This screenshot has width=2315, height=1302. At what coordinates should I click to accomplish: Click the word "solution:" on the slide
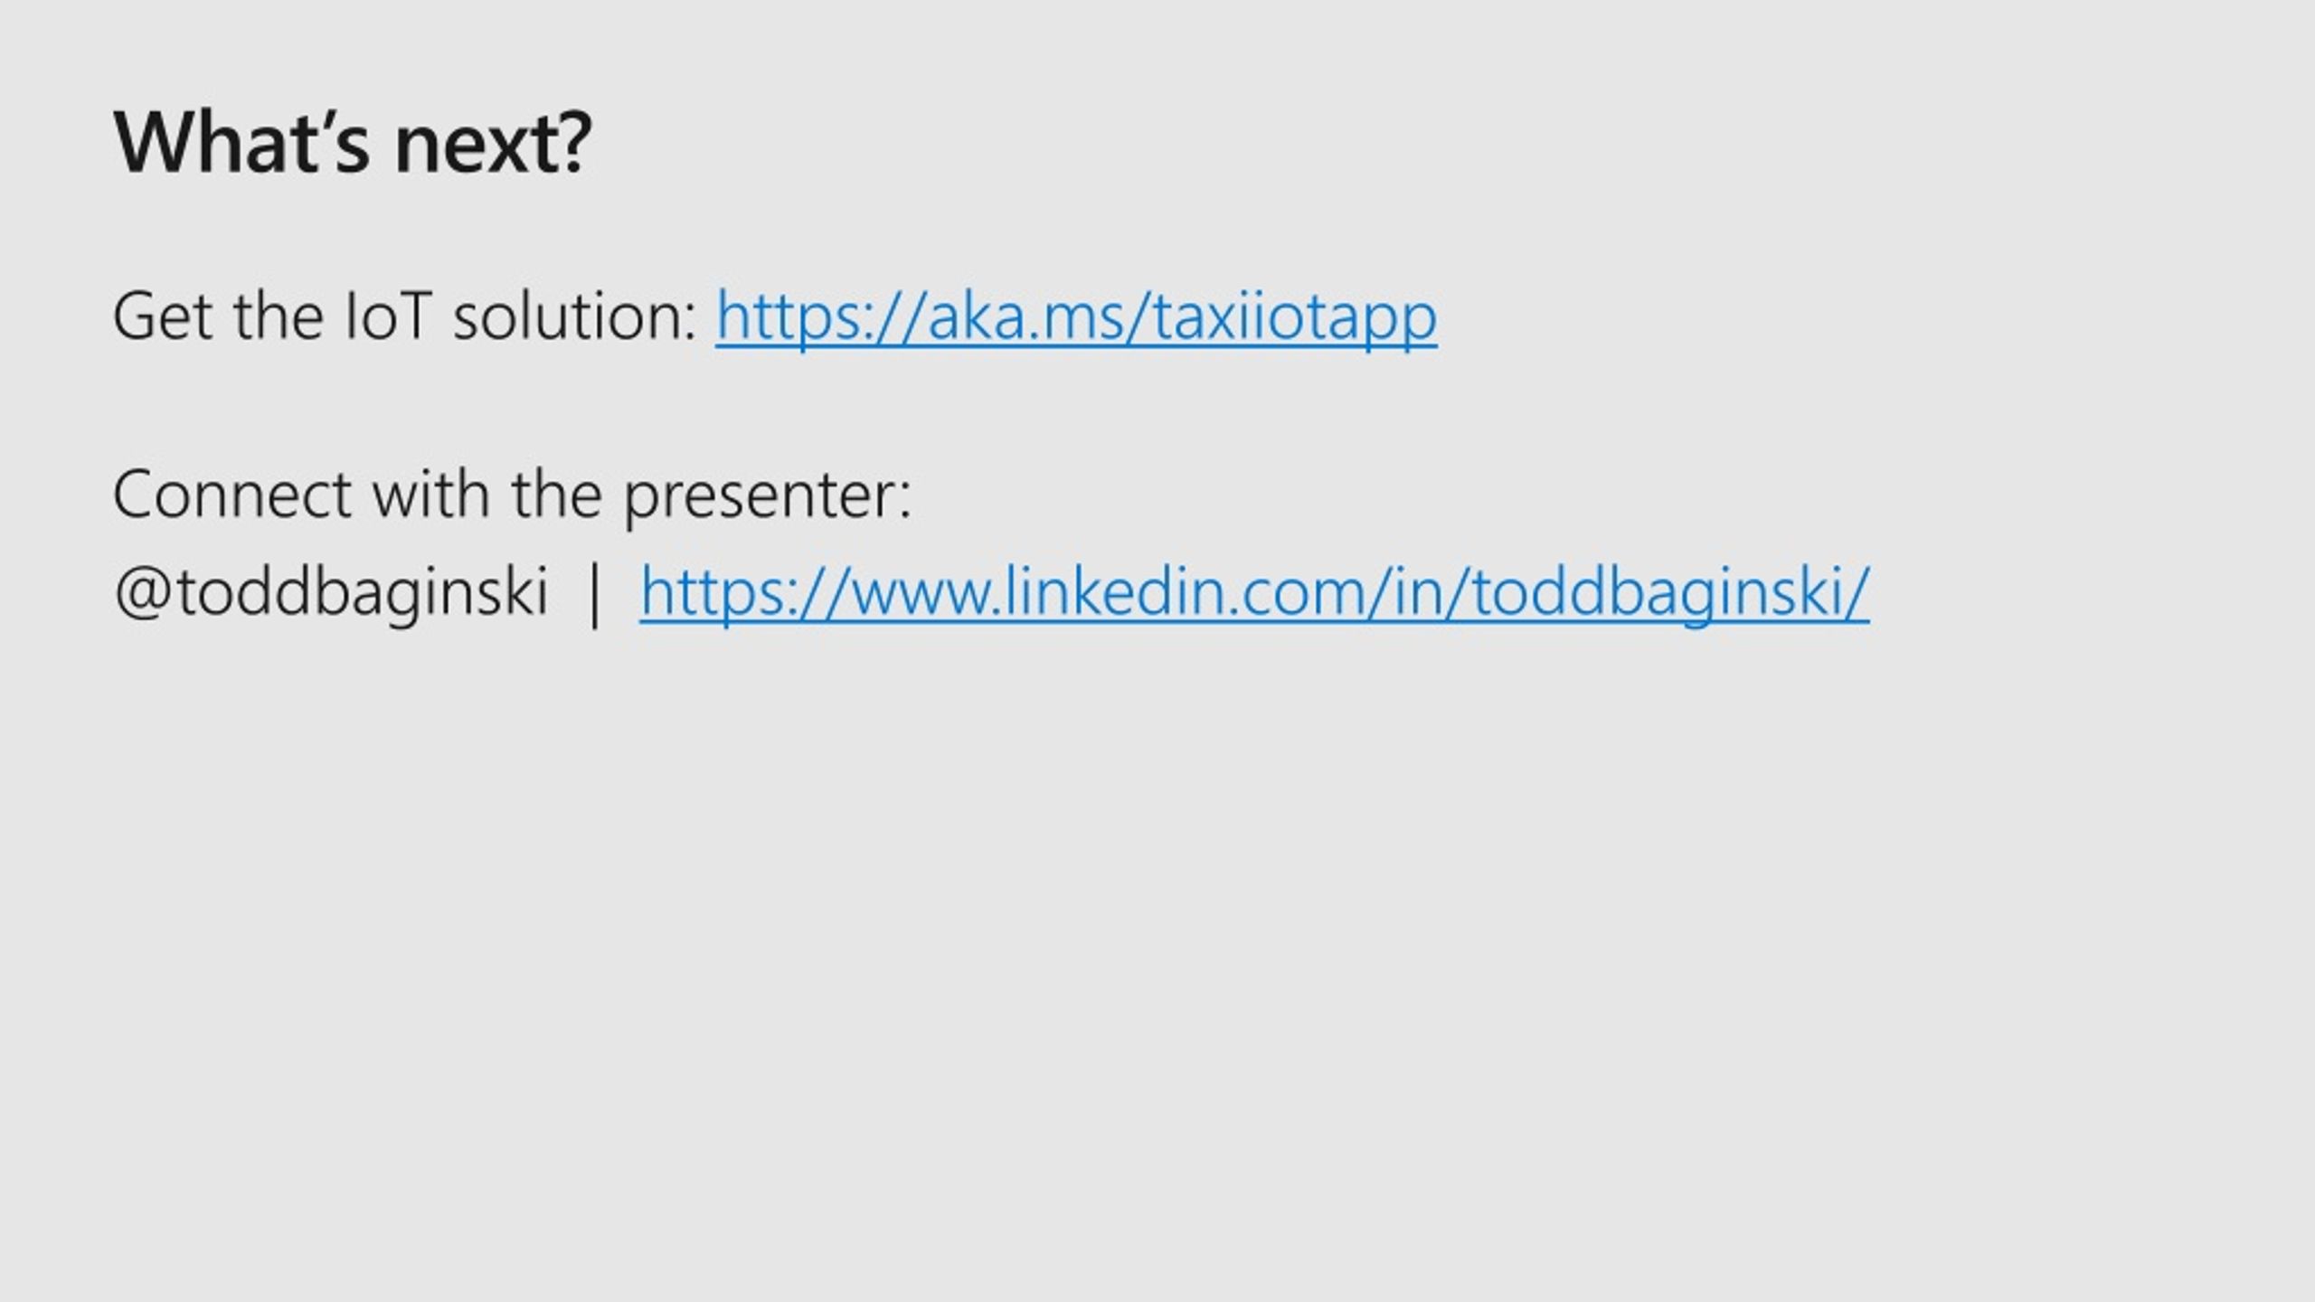[575, 316]
